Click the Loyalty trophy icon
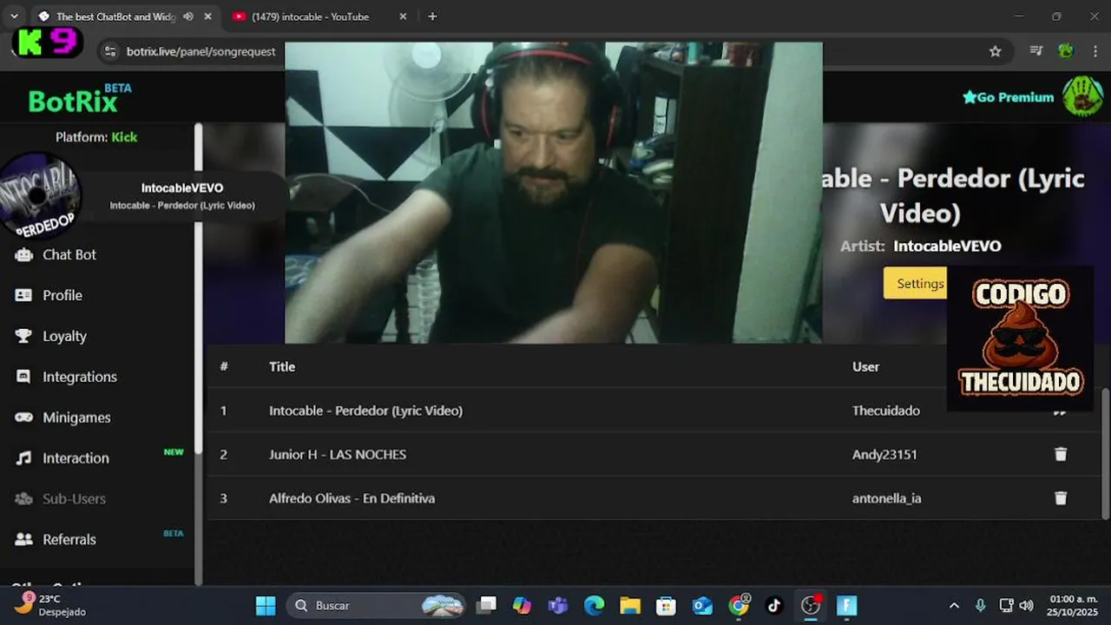Screen dimensions: 1111x625 point(24,336)
